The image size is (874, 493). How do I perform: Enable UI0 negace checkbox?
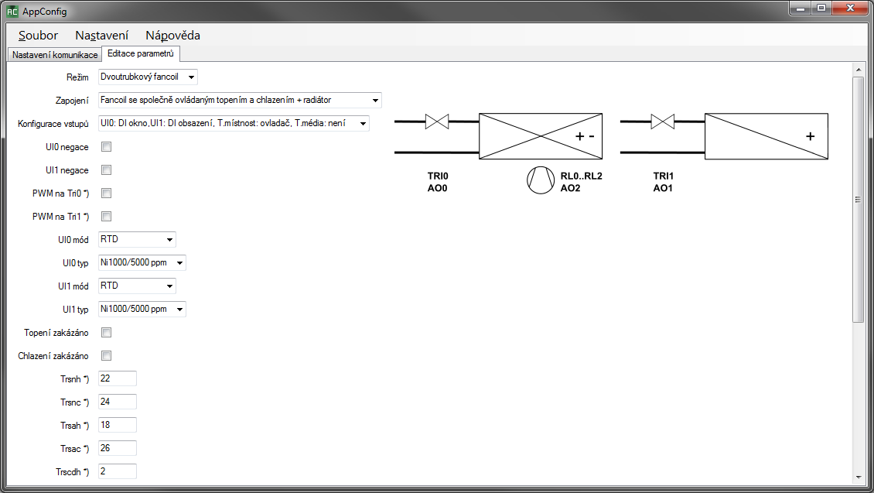pyautogui.click(x=106, y=147)
